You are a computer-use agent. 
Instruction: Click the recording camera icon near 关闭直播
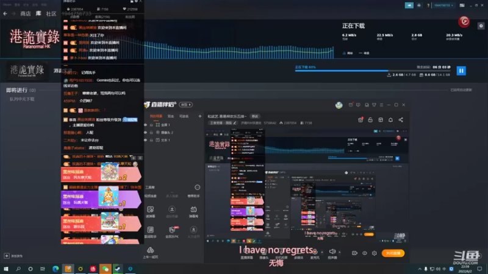354,253
